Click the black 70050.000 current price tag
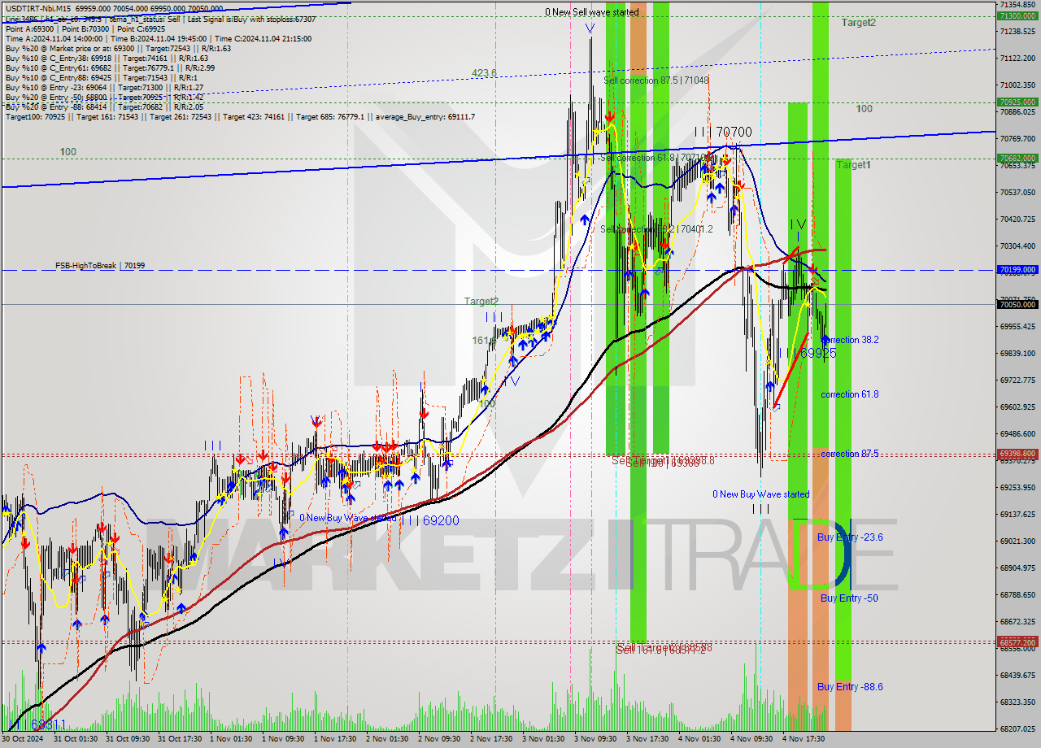 point(1017,304)
